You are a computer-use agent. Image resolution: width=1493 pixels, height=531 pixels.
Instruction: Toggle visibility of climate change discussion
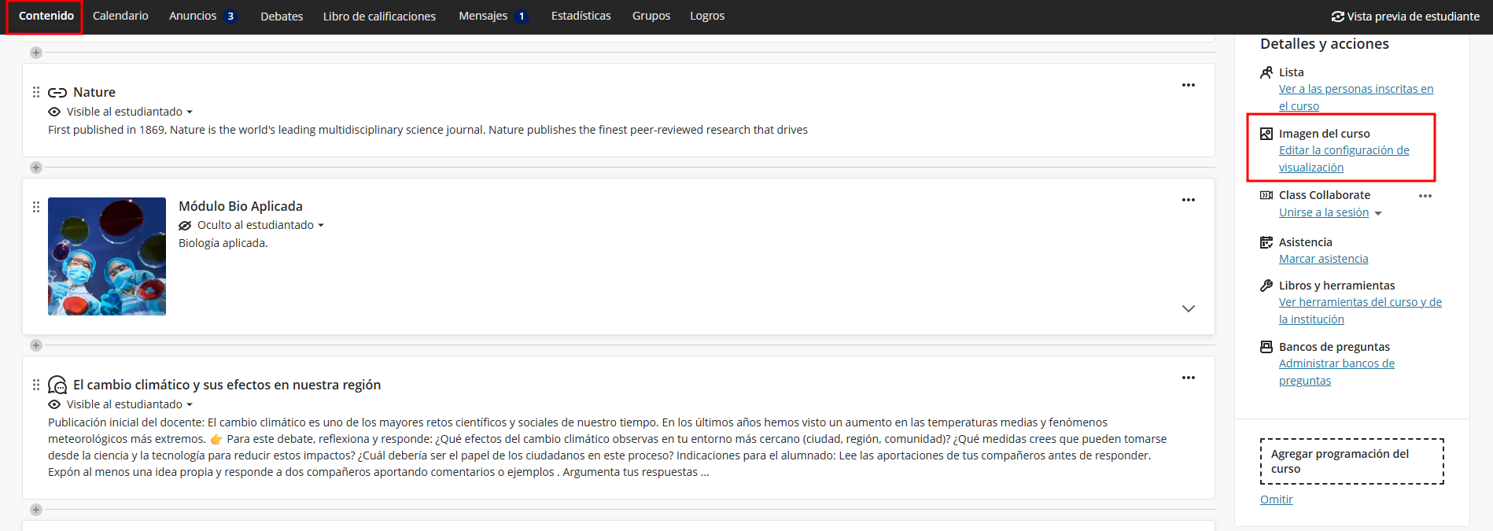129,404
